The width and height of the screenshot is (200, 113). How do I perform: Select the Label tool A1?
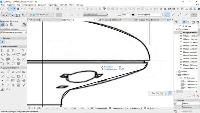(x=18, y=72)
